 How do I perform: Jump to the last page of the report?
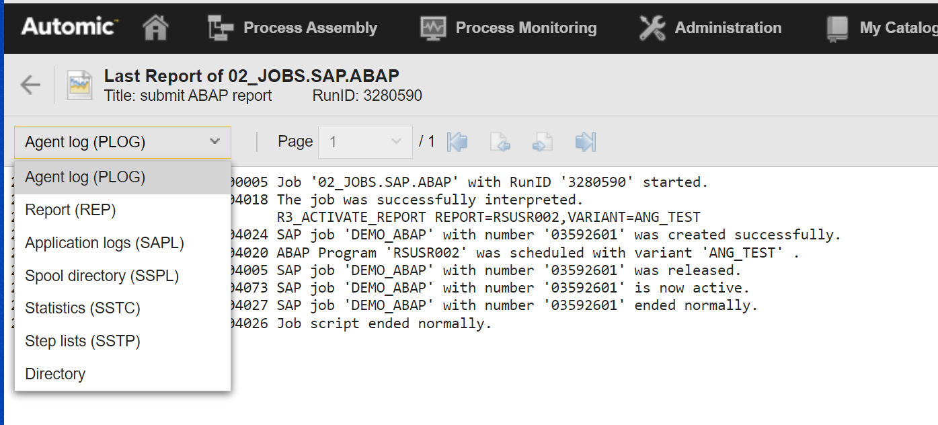point(584,142)
